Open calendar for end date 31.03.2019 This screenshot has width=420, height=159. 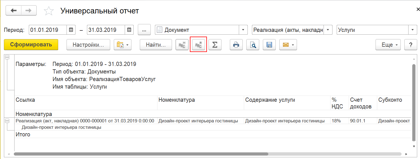point(129,30)
